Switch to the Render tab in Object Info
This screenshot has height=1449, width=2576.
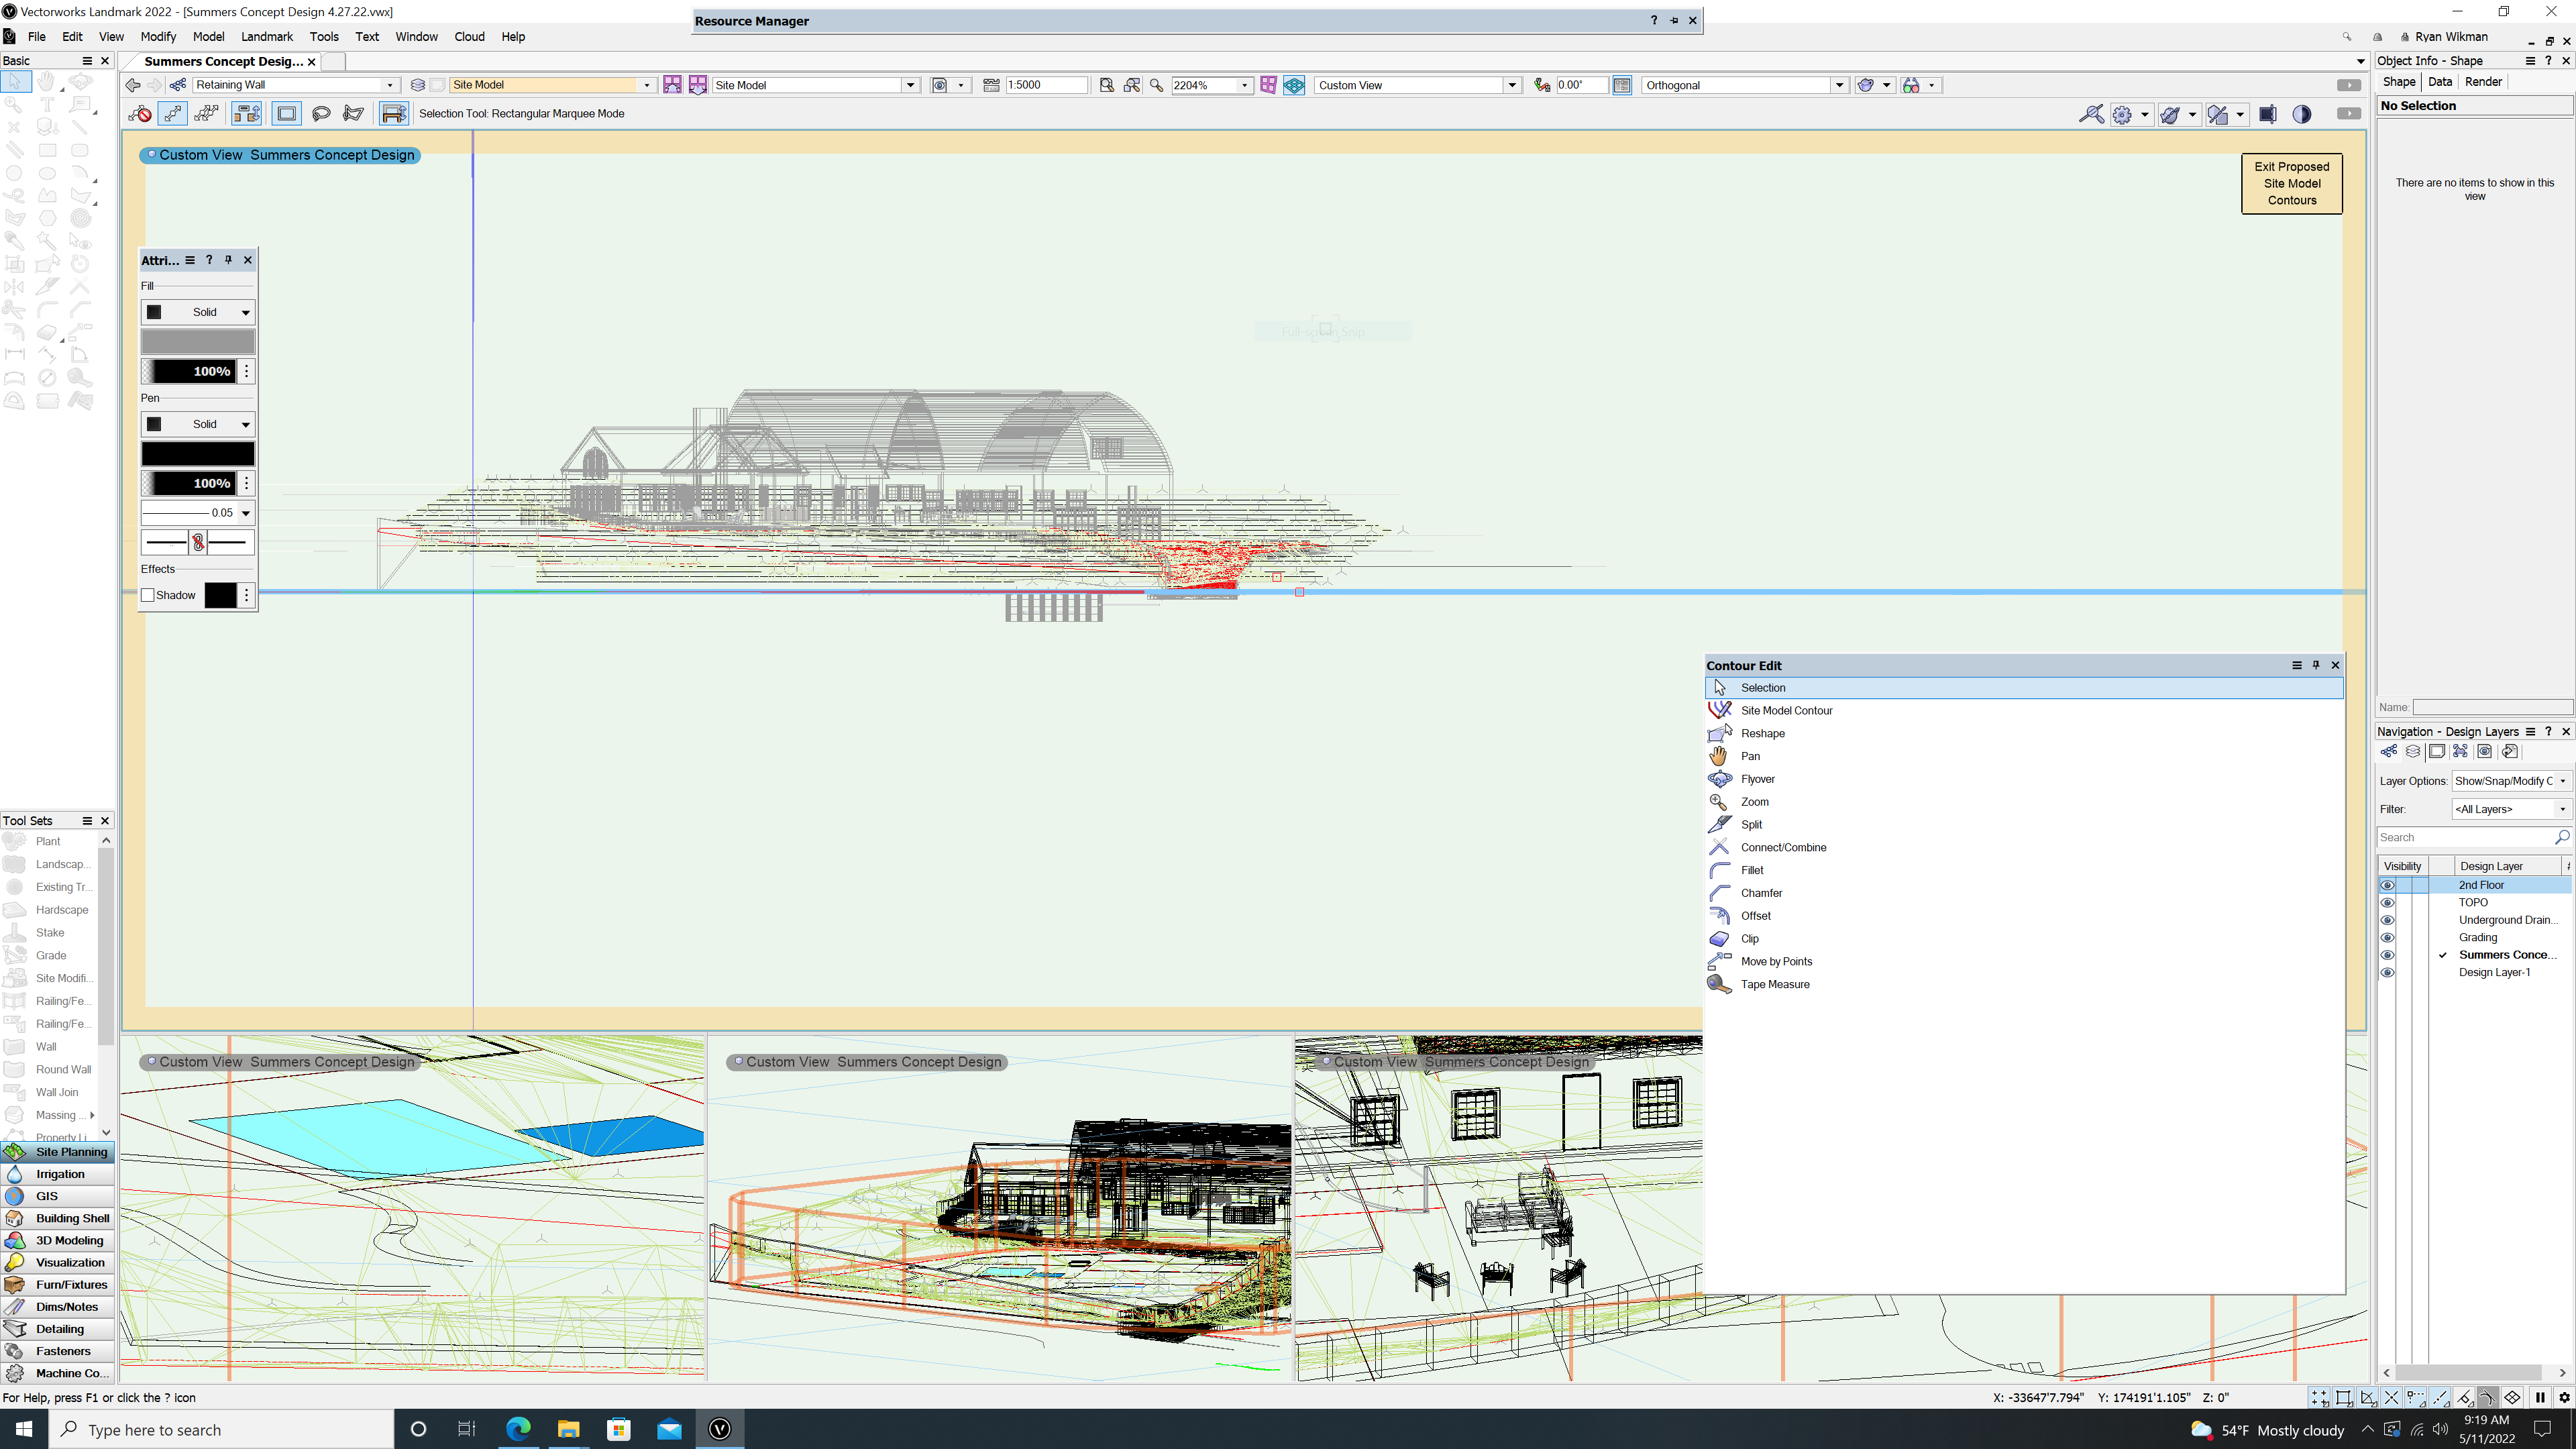[2483, 82]
